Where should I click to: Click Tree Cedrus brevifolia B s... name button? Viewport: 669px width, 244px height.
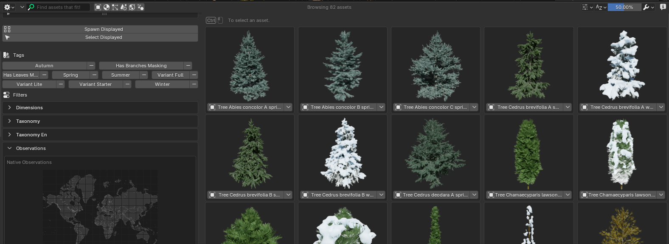click(246, 195)
